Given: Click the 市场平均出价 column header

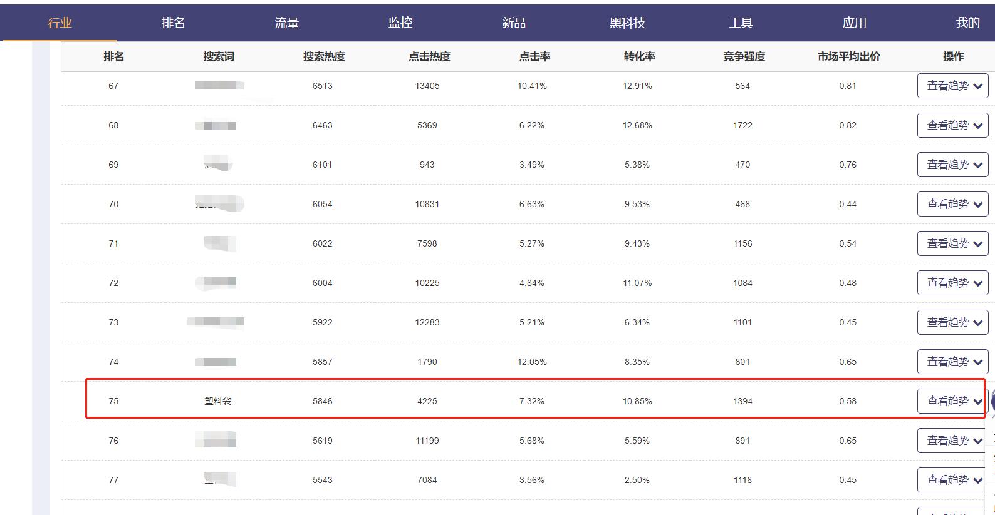Looking at the screenshot, I should coord(848,57).
